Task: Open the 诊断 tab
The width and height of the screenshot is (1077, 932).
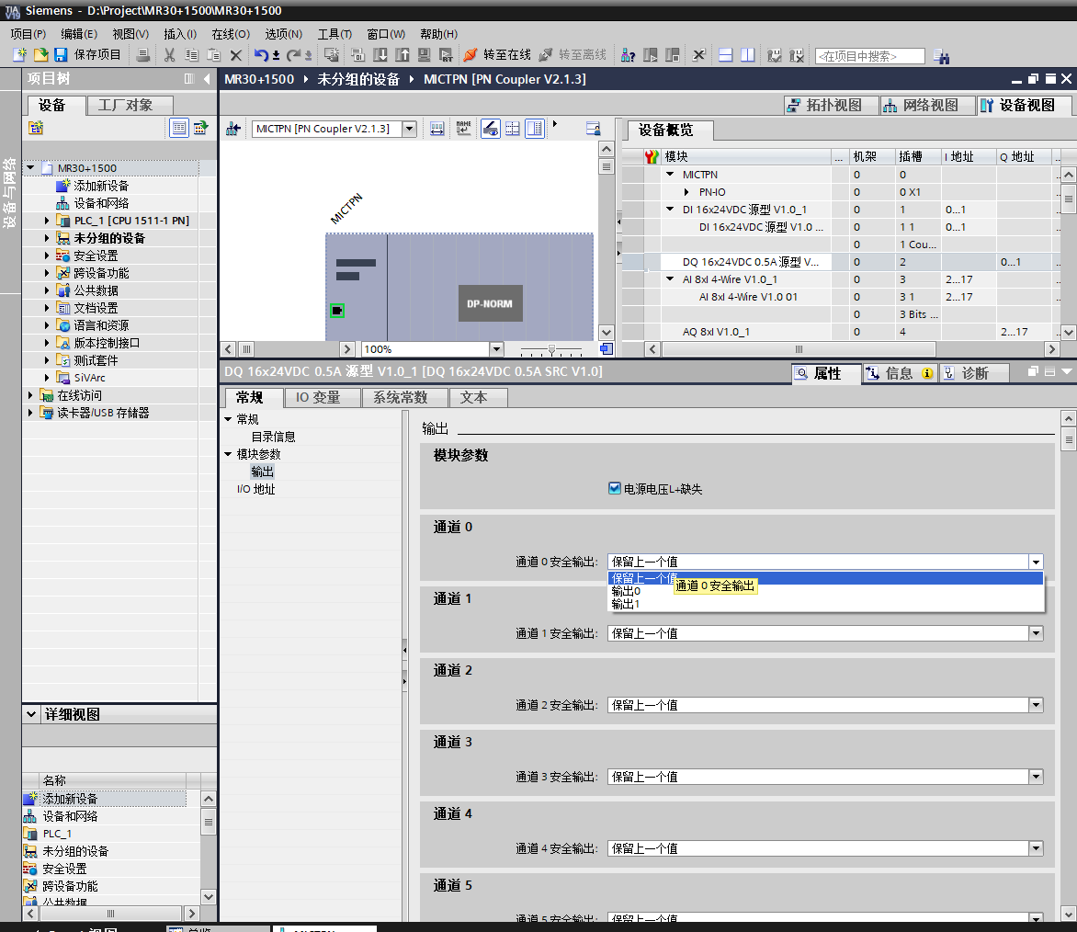Action: 974,373
